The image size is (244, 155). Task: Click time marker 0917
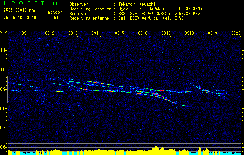tap(166, 33)
